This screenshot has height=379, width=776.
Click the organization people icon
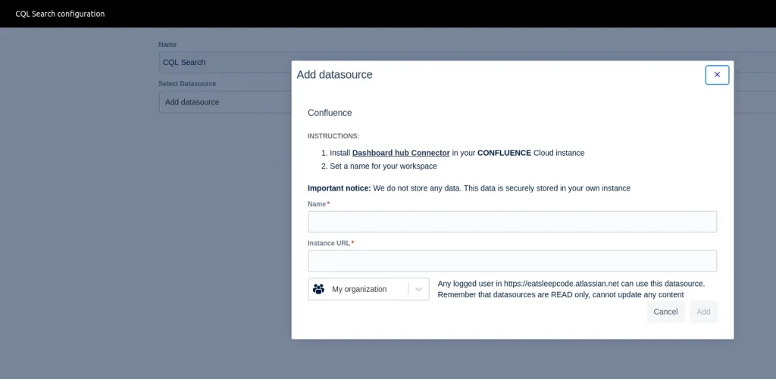(319, 289)
